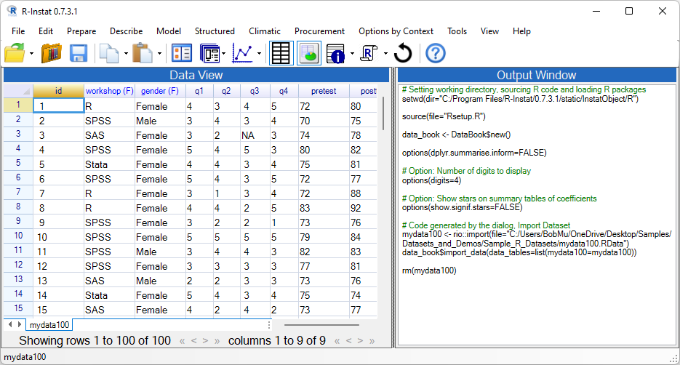This screenshot has height=365, width=680.
Task: Click the Paste clipboard icon
Action: 143,53
